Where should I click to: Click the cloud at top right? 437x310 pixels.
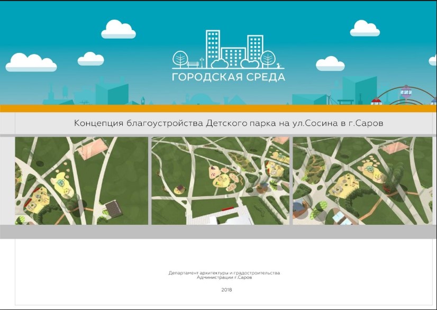click(365, 28)
